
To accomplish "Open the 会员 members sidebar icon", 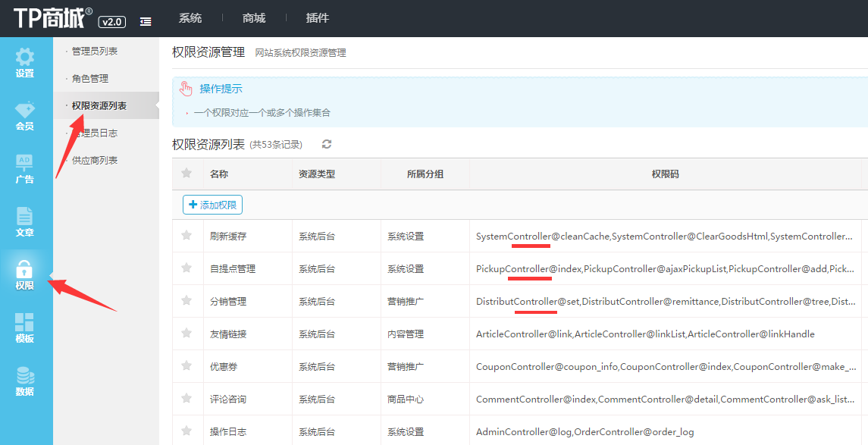I will pos(25,116).
